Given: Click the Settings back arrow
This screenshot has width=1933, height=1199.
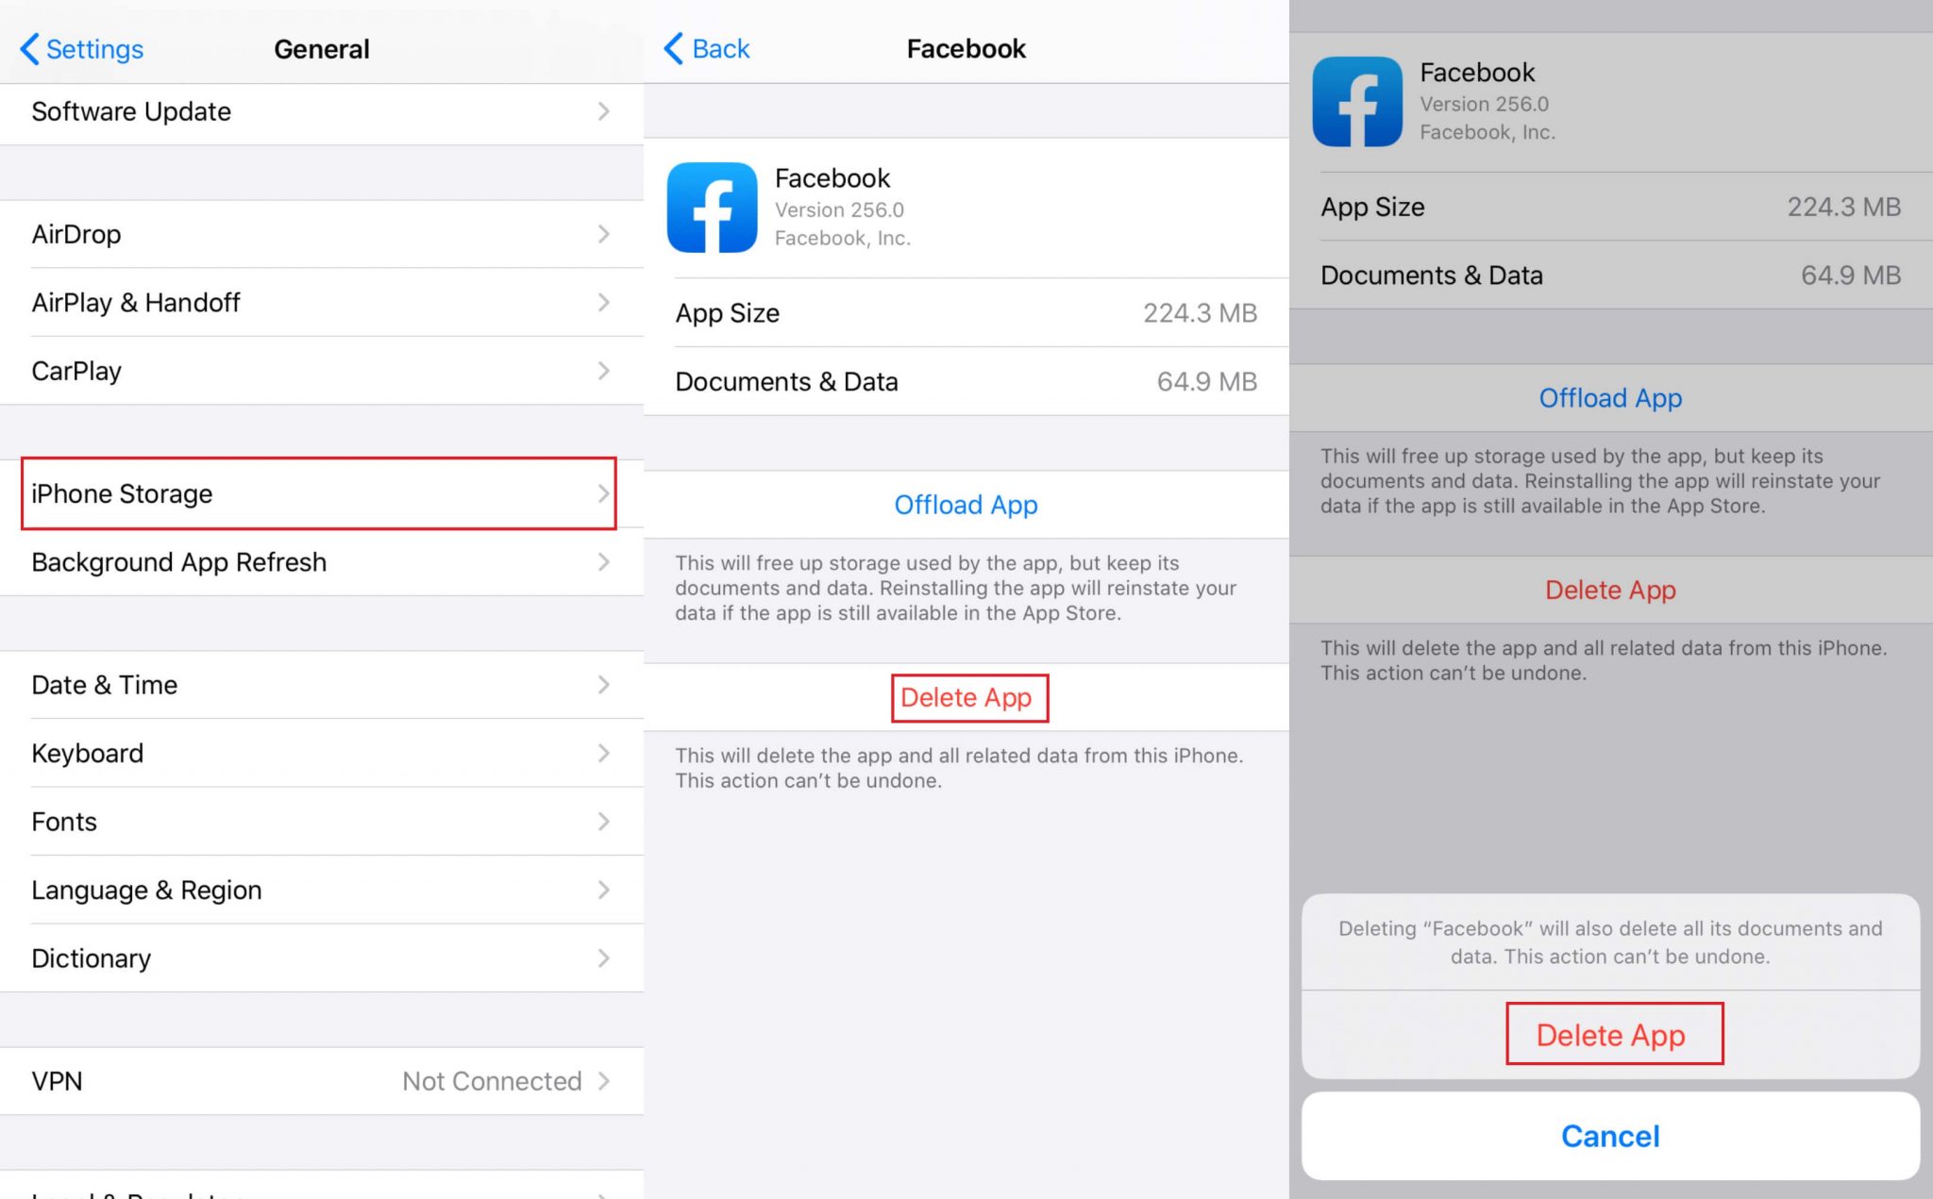Looking at the screenshot, I should tap(25, 48).
